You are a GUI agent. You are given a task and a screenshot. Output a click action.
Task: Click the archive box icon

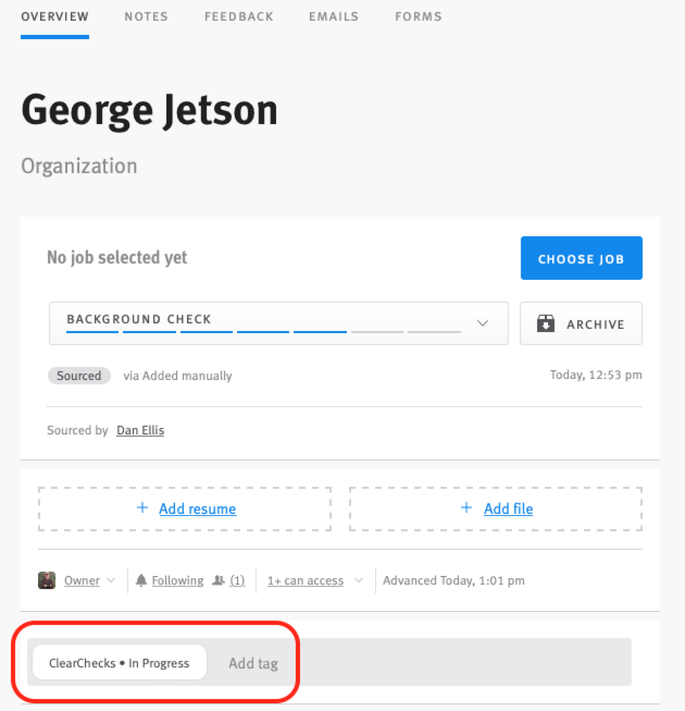545,324
